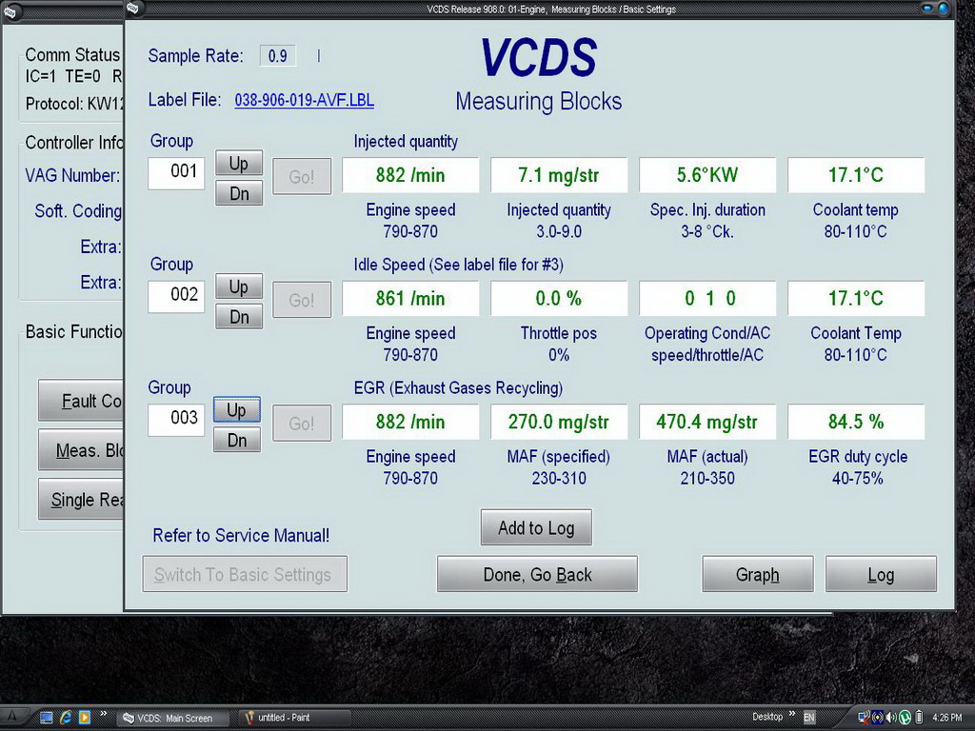Click the green uTorrent tray icon
Image resolution: width=975 pixels, height=731 pixels.
pyautogui.click(x=905, y=717)
